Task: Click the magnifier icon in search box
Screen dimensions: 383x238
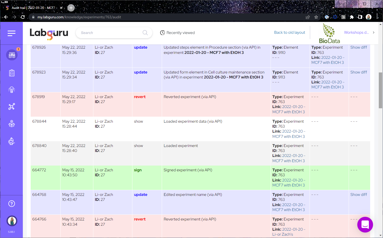Action: tap(145, 33)
